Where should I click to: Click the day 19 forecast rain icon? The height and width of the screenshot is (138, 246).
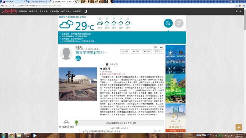(x=121, y=23)
